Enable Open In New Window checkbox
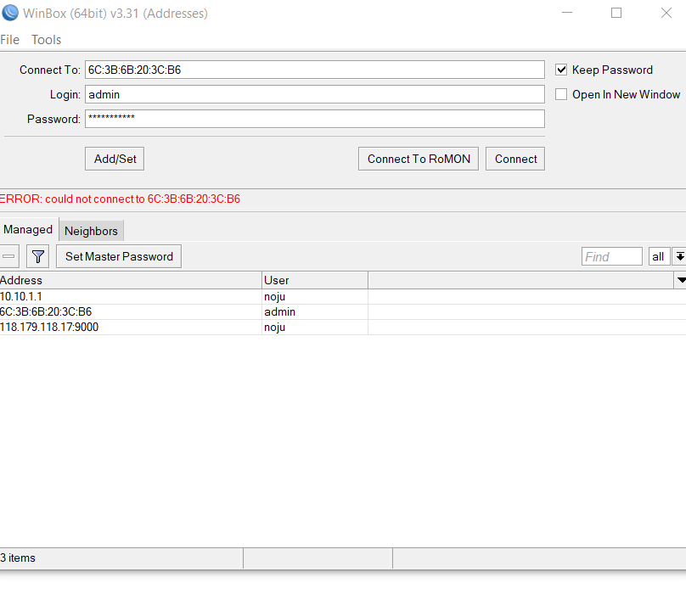 pos(561,94)
